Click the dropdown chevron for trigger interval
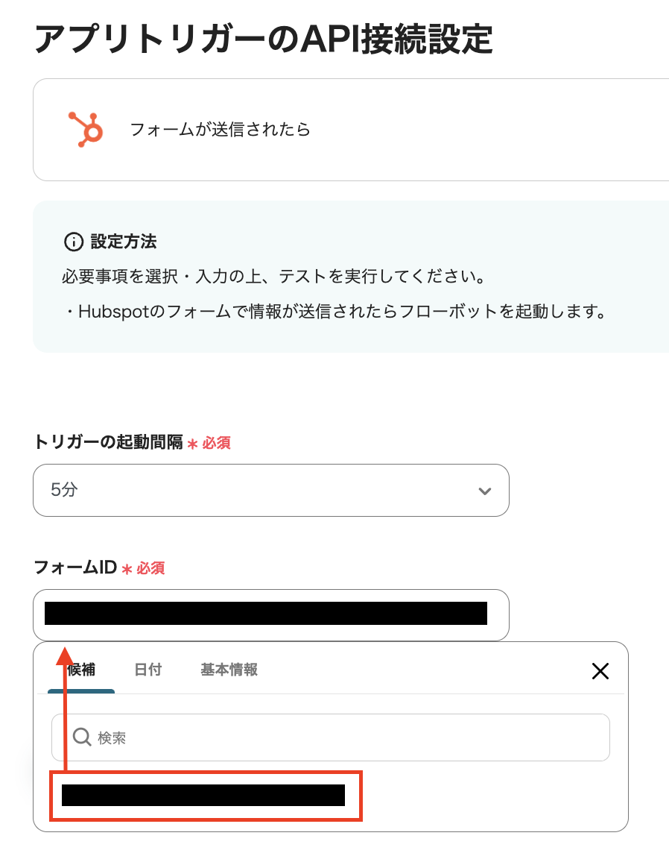The height and width of the screenshot is (862, 669). tap(485, 491)
